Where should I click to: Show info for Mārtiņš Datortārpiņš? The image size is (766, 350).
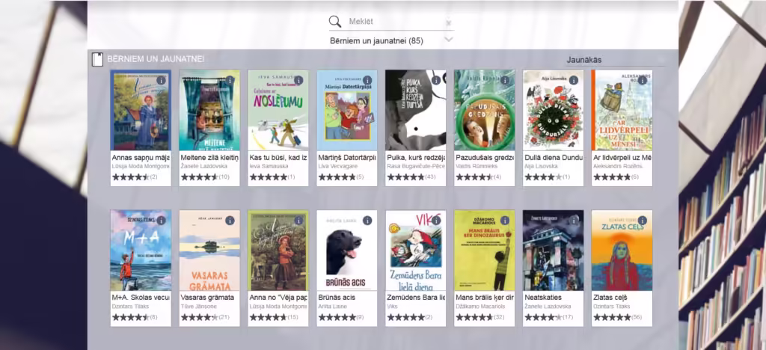368,80
